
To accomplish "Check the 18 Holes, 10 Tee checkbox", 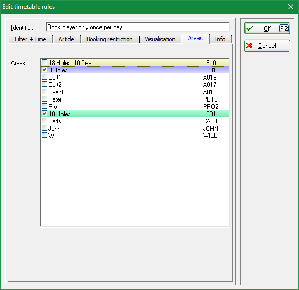I will point(44,62).
